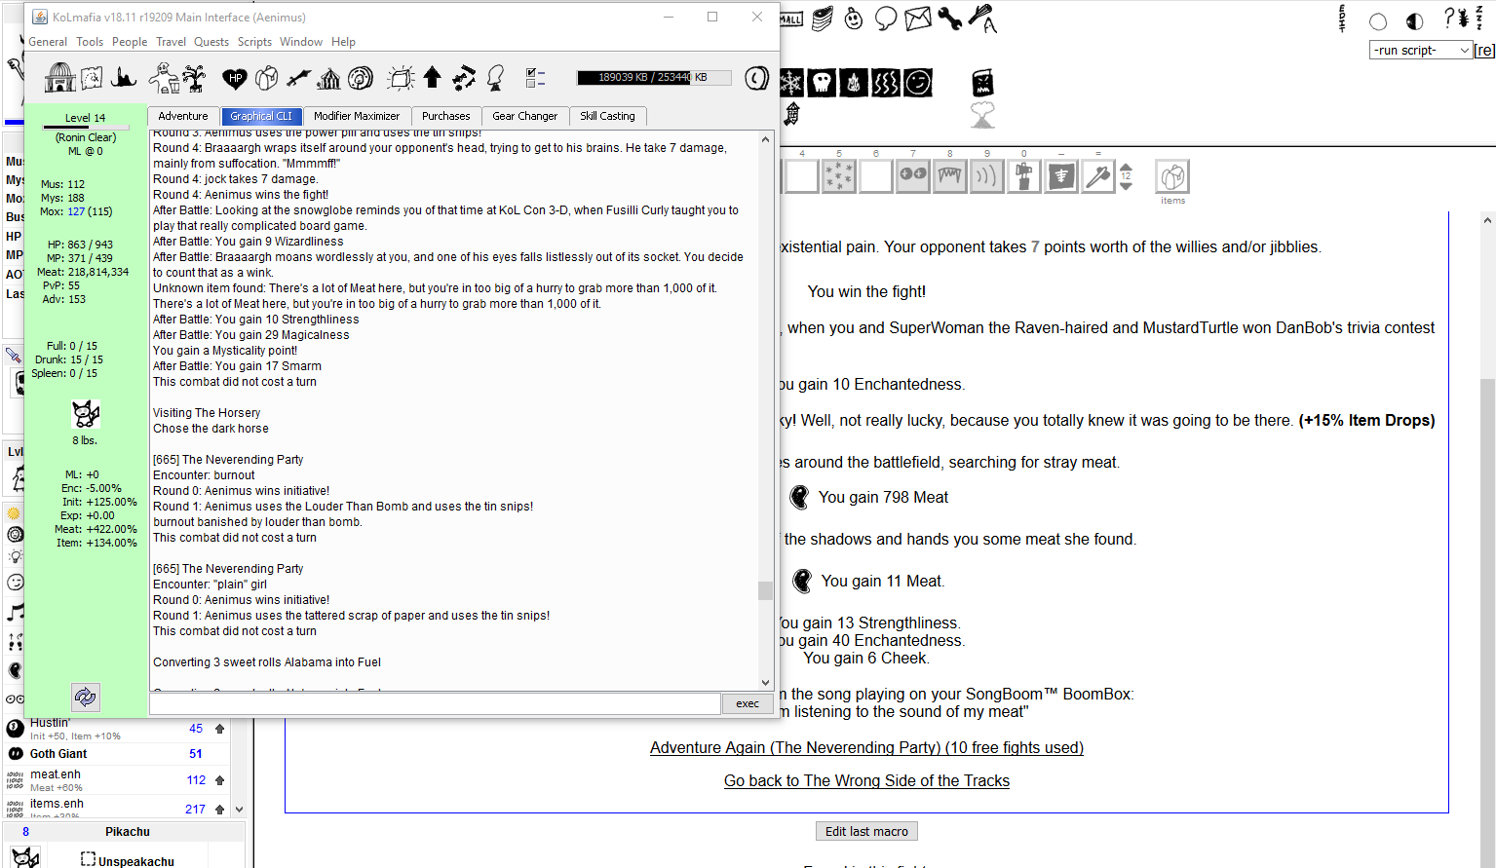Open the Window menu
Image resolution: width=1496 pixels, height=868 pixels.
tap(301, 42)
